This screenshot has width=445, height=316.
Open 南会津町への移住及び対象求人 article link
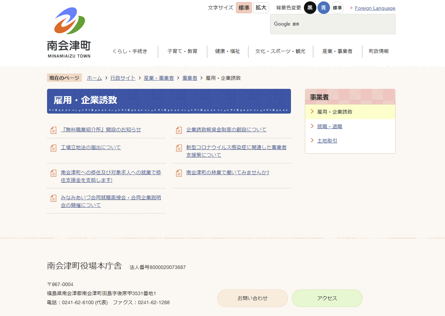(x=111, y=176)
